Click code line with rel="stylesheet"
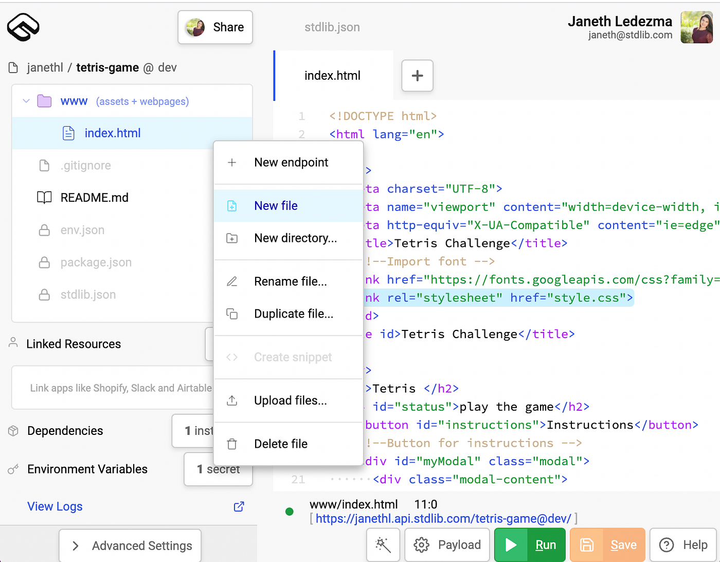 point(499,297)
